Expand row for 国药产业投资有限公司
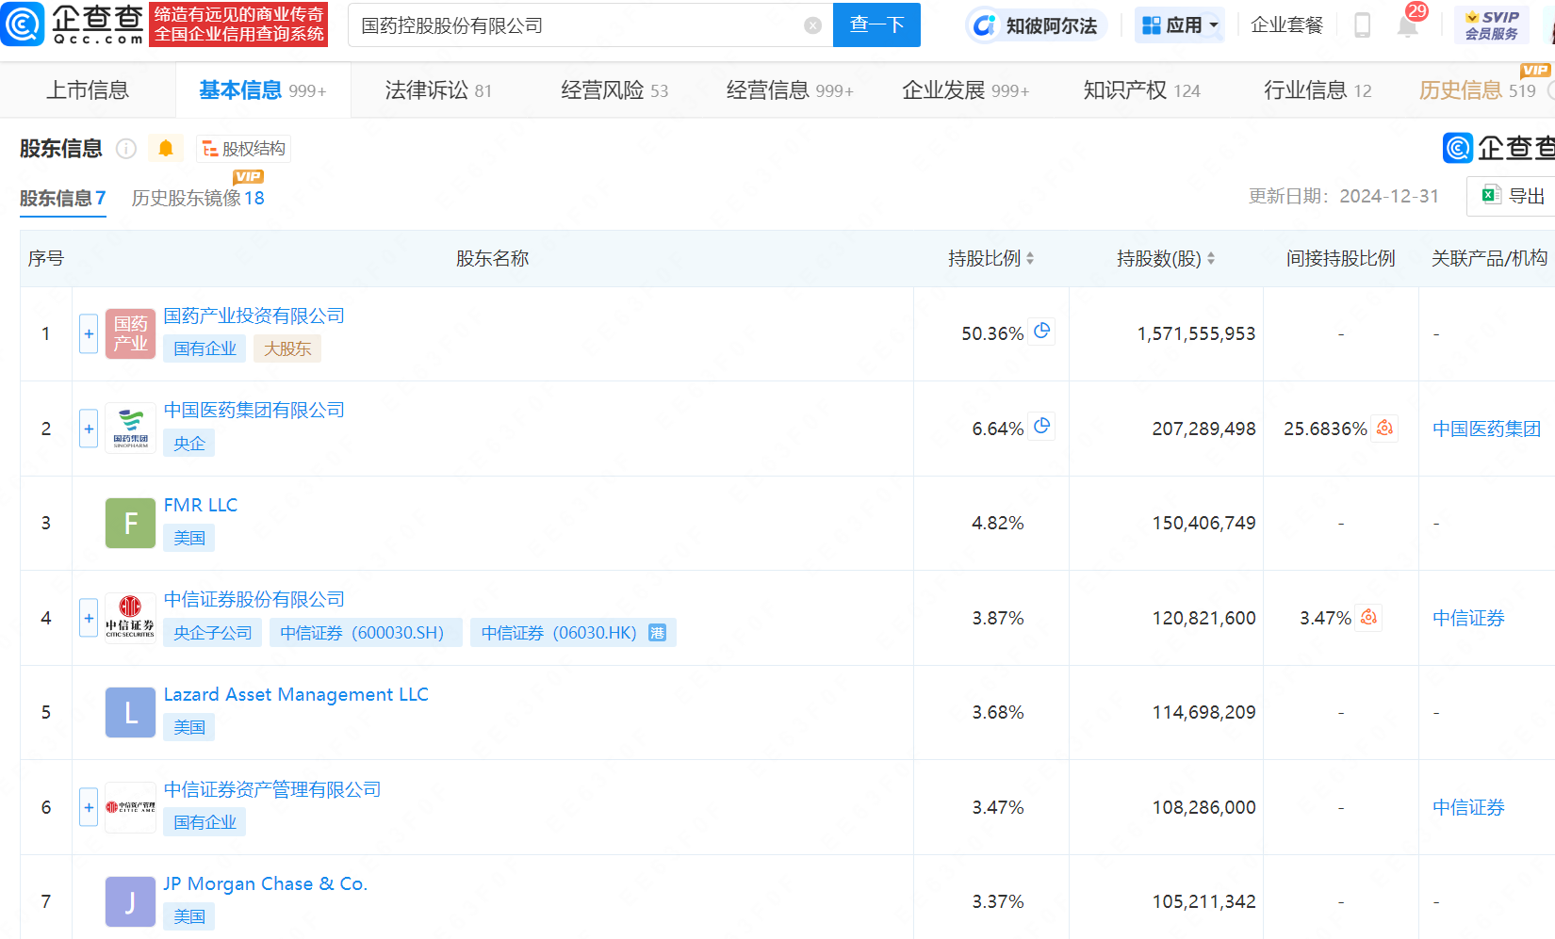 tap(89, 333)
